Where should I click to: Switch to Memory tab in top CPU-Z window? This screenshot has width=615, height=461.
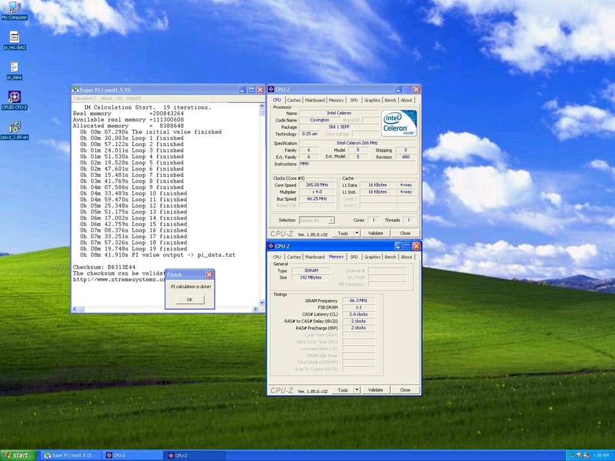[336, 101]
